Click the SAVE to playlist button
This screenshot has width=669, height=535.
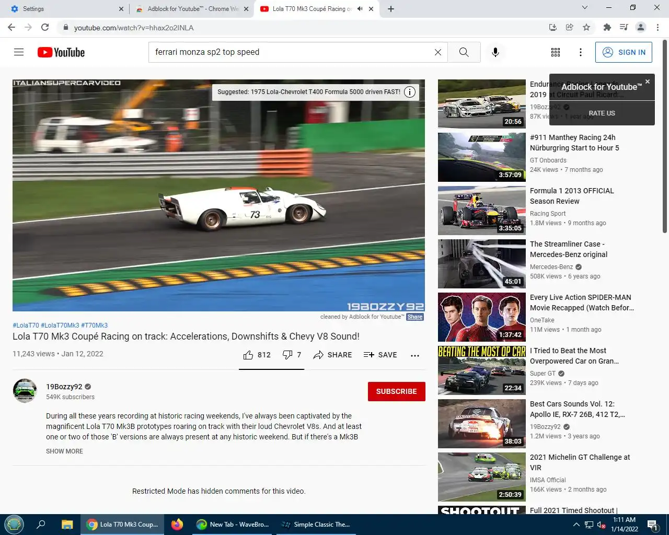(x=380, y=355)
